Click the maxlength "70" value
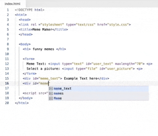Image resolution: width=158 pixels, height=136 pixels. [139, 64]
